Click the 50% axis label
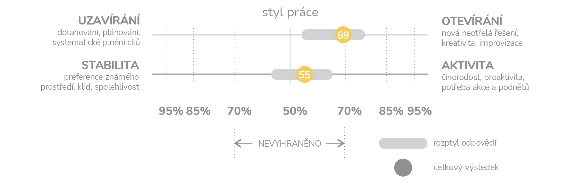Viewport: 582px width, 195px height. tap(295, 111)
